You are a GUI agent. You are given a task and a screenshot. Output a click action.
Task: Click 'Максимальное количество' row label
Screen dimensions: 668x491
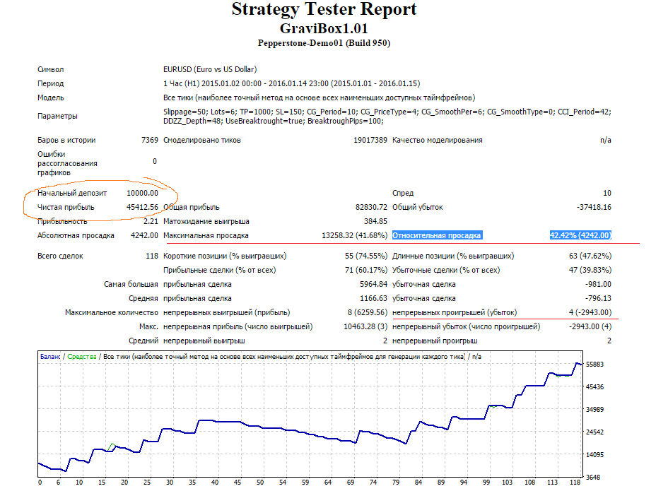112,312
